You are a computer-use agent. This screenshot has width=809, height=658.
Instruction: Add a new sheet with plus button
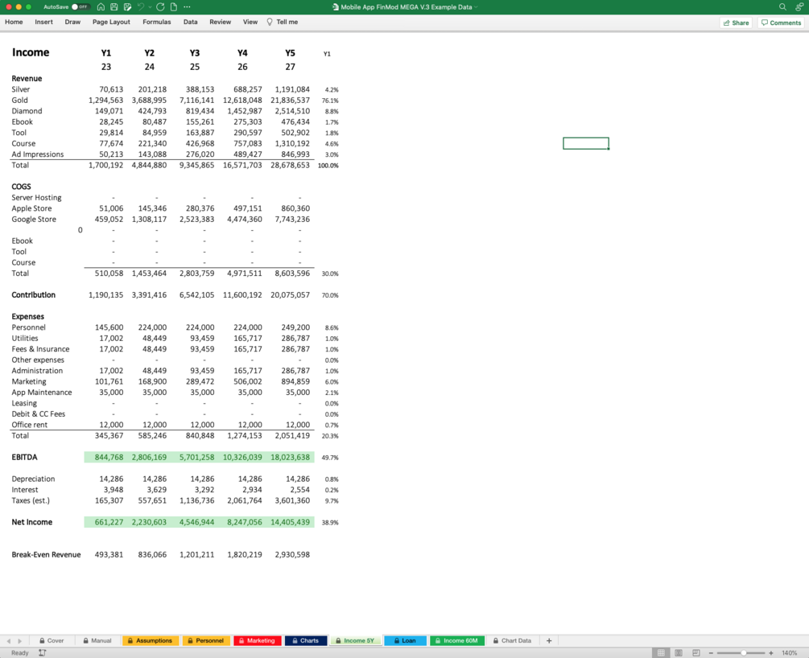[549, 640]
